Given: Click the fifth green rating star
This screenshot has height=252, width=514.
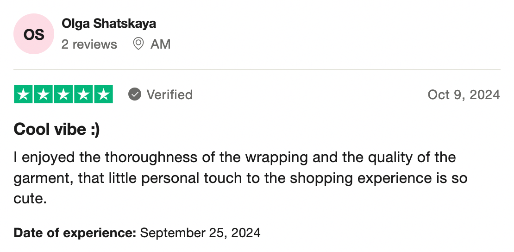Looking at the screenshot, I should 104,94.
